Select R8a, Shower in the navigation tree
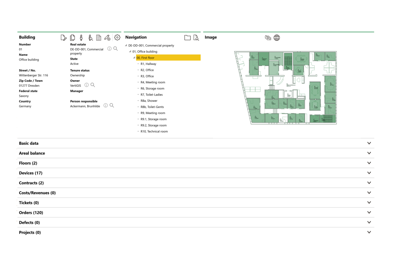The image size is (395, 276). 148,101
